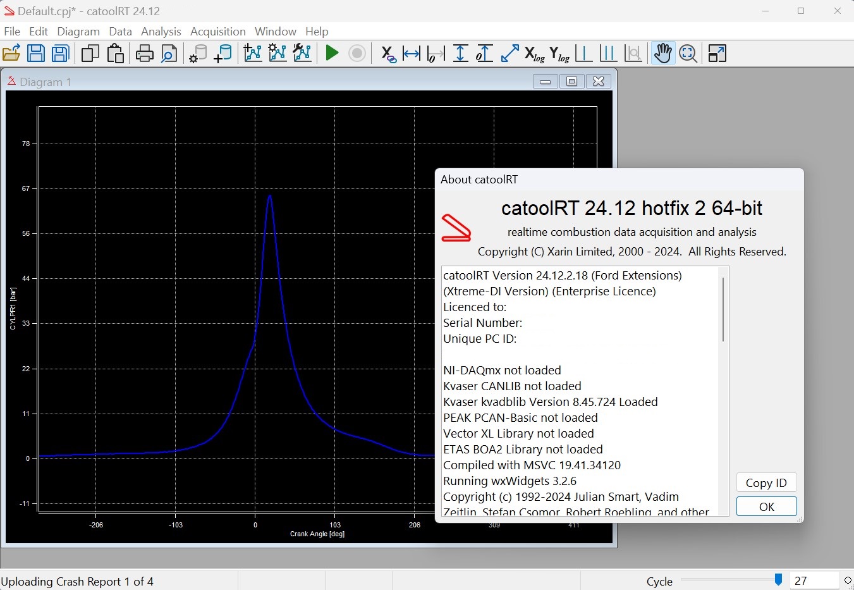This screenshot has width=854, height=590.
Task: Click the Save All double-floppy icon
Action: pos(60,54)
